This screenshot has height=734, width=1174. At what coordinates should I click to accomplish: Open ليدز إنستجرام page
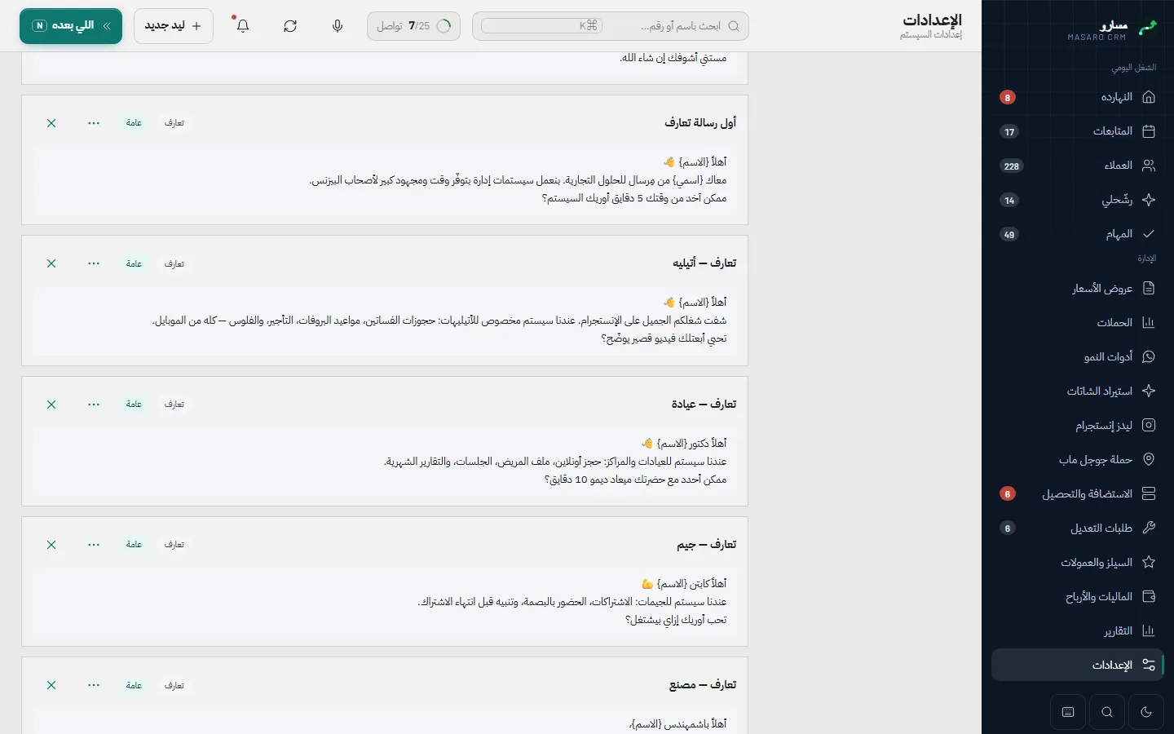[1078, 425]
